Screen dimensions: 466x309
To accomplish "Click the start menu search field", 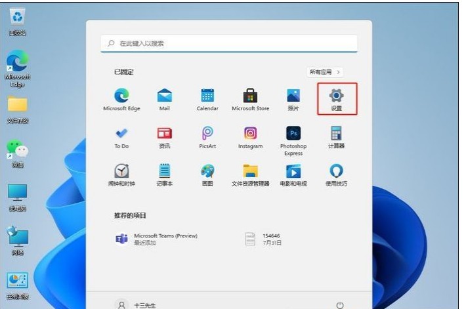I will click(229, 43).
